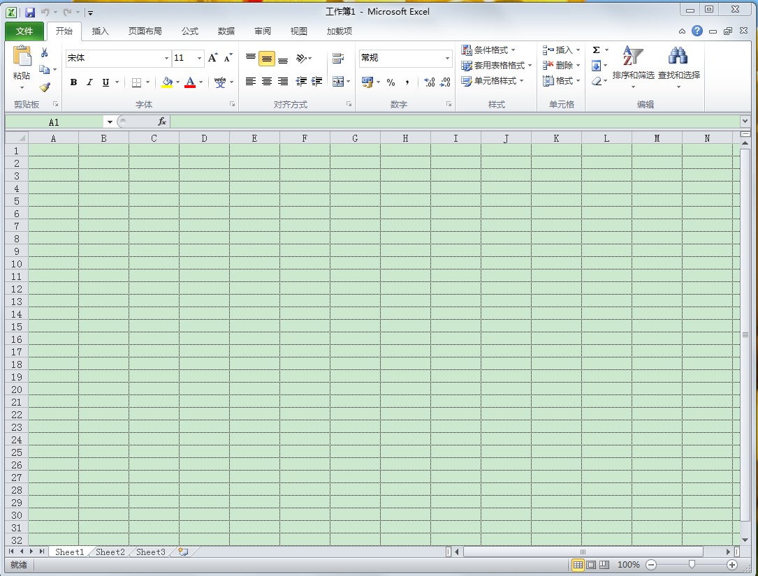
Task: Click the AutoSum sigma icon
Action: (597, 50)
